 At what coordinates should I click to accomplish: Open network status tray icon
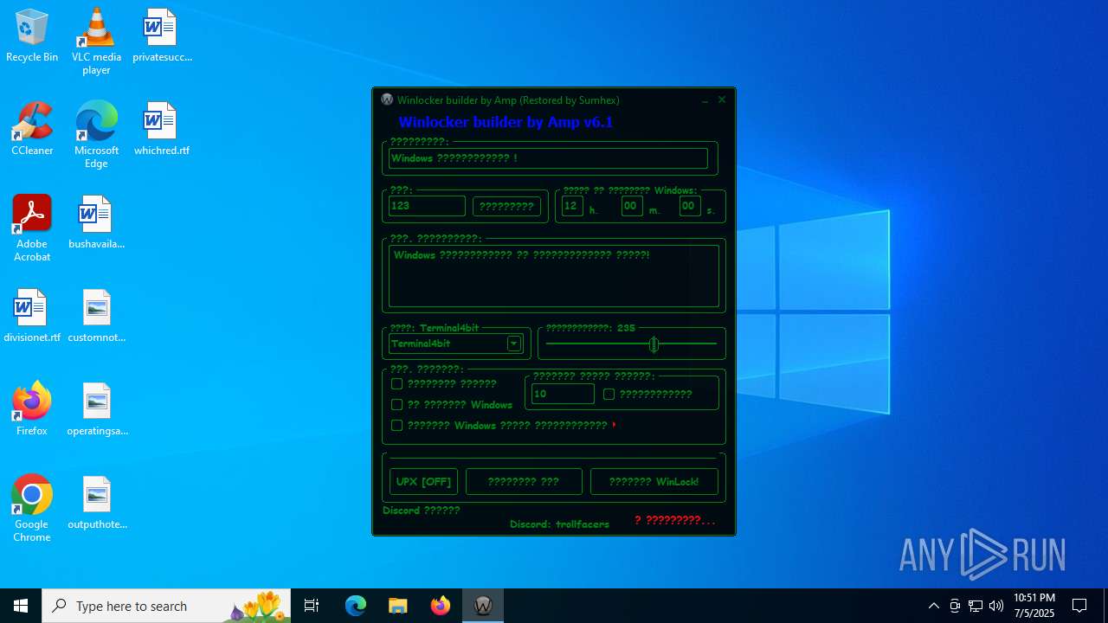pyautogui.click(x=976, y=606)
